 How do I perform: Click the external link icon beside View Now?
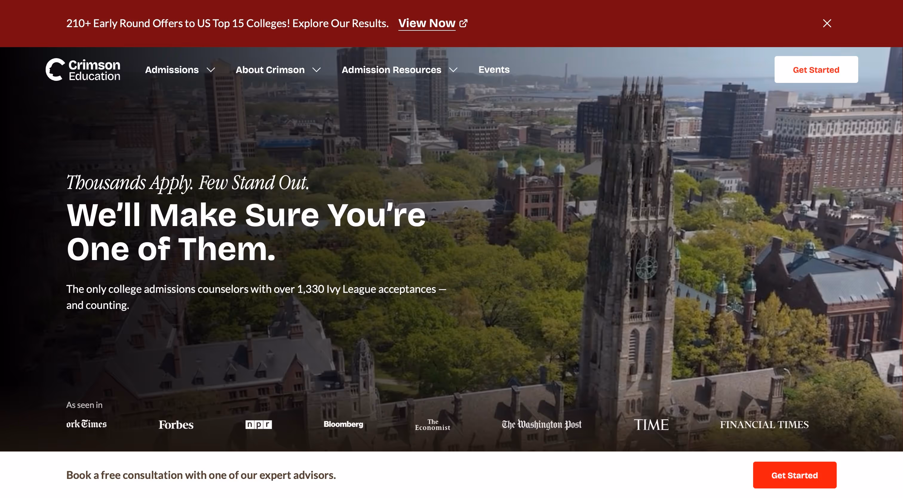[x=463, y=24]
